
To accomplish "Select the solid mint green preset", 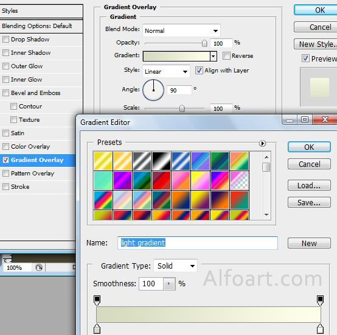I will pyautogui.click(x=103, y=180).
